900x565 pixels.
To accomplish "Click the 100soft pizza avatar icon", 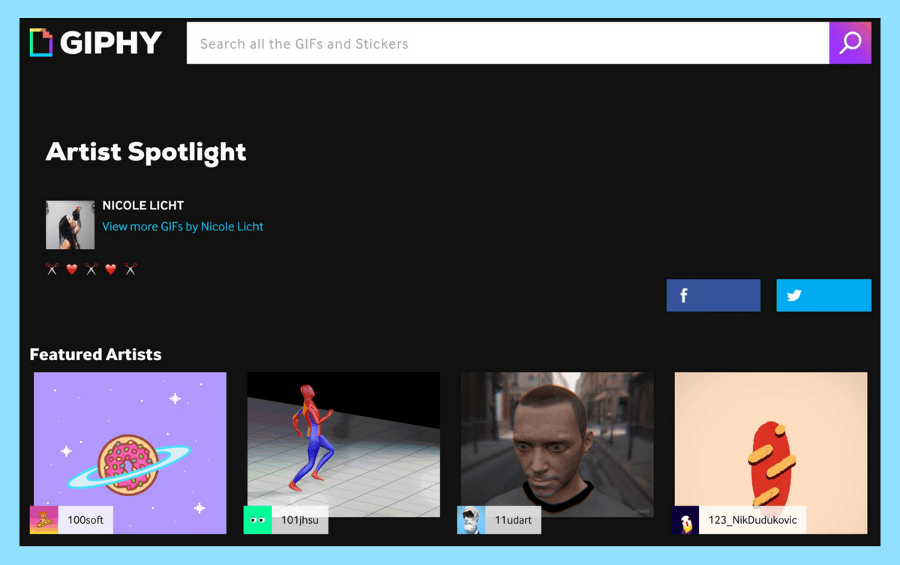I will click(x=43, y=520).
